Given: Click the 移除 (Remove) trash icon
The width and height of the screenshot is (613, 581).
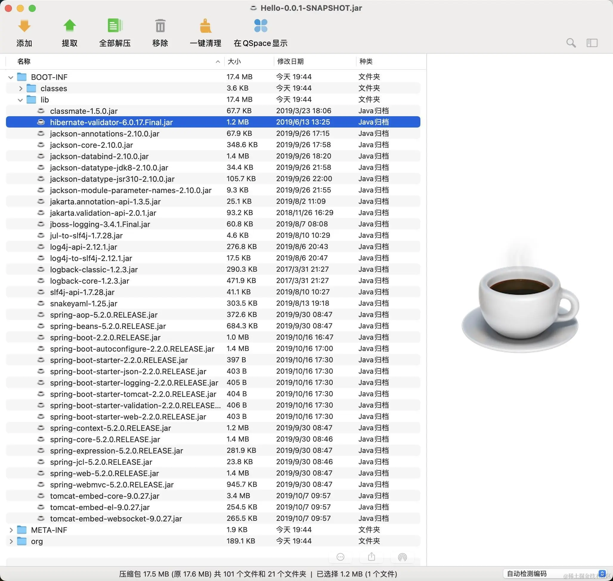Looking at the screenshot, I should [x=160, y=26].
